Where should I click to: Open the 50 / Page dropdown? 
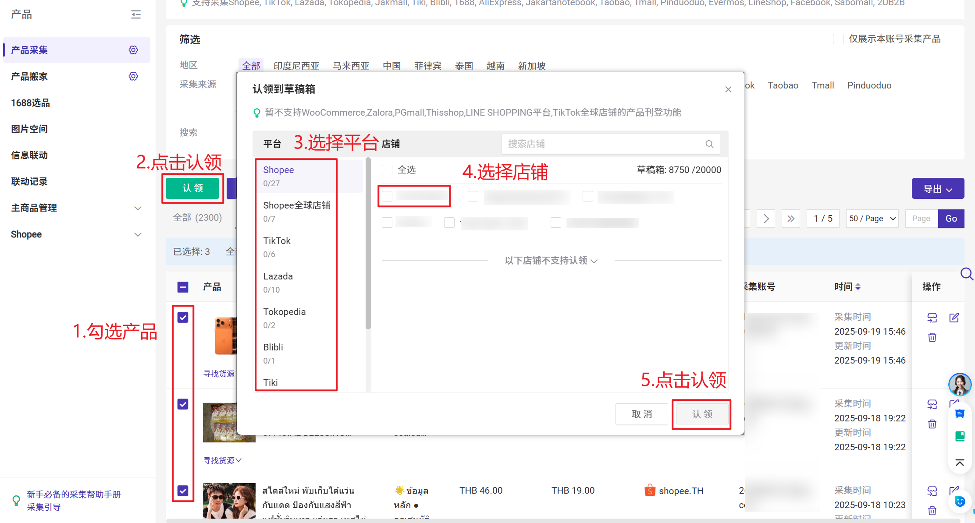pos(872,219)
